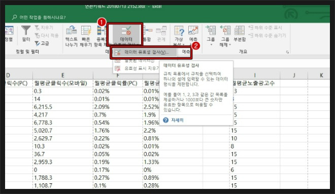Click cell with value 2.09%
The width and height of the screenshot is (335, 194).
(x=118, y=107)
